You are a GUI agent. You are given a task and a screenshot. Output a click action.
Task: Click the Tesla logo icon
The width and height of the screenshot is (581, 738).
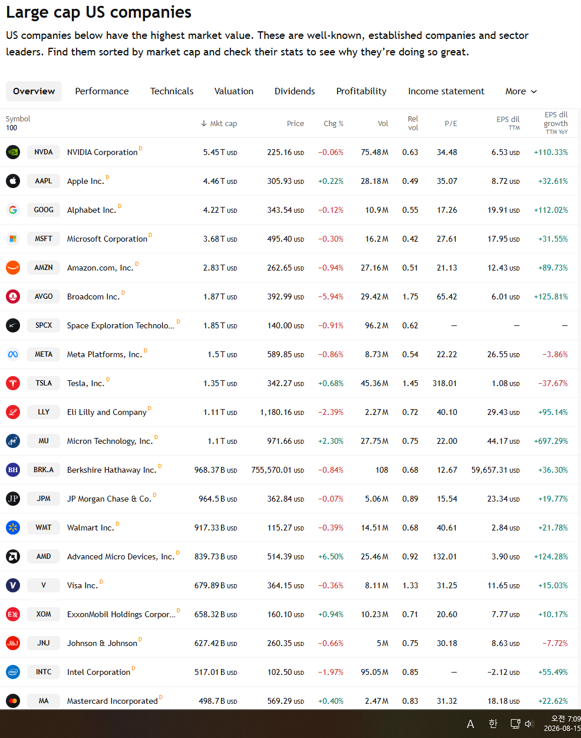(x=13, y=383)
